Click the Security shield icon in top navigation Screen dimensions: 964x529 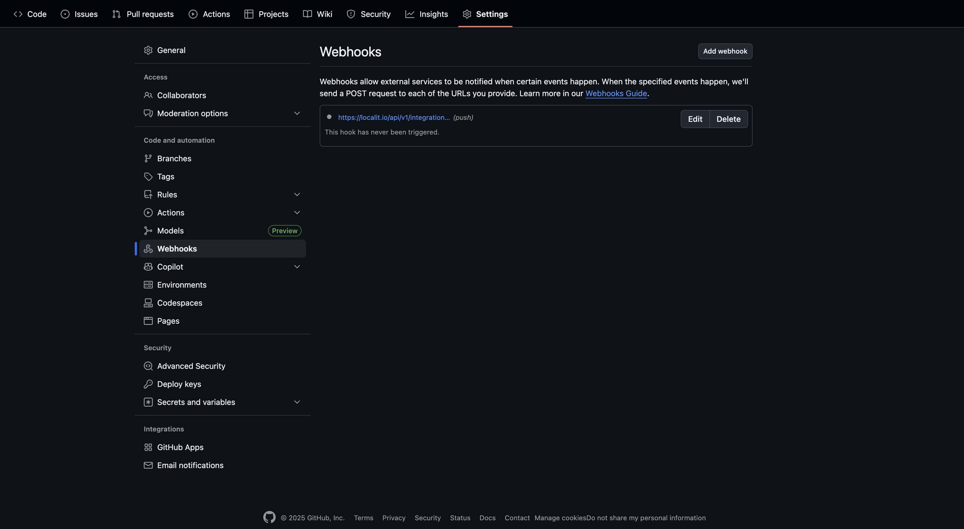tap(351, 14)
